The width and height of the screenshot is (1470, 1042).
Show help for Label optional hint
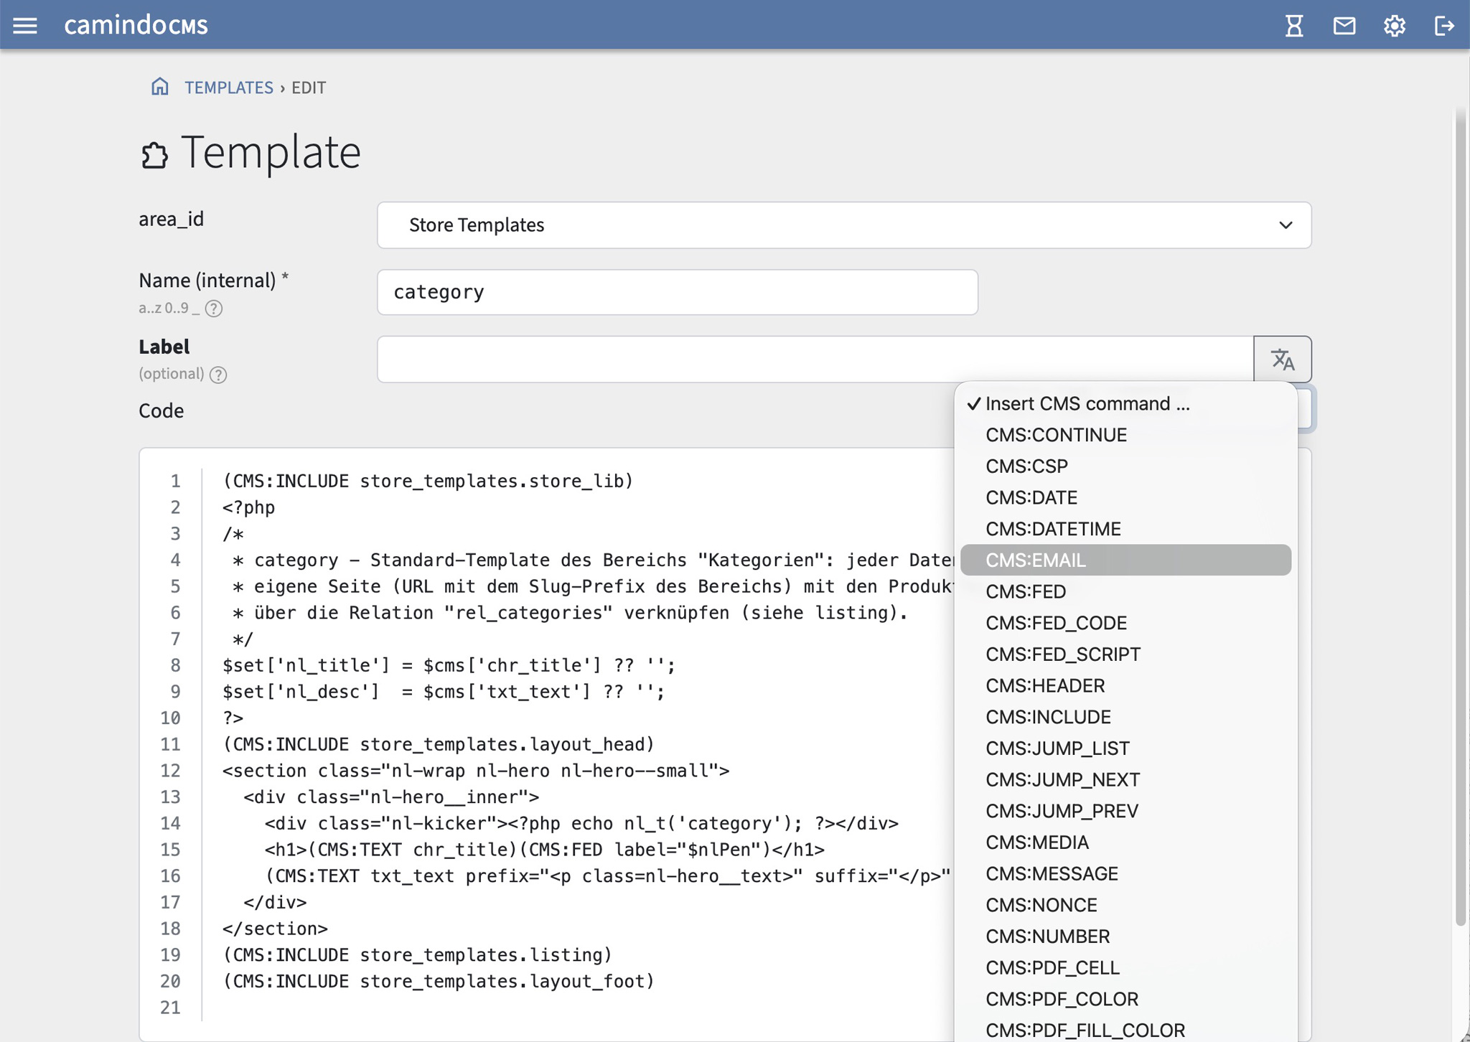pyautogui.click(x=218, y=375)
